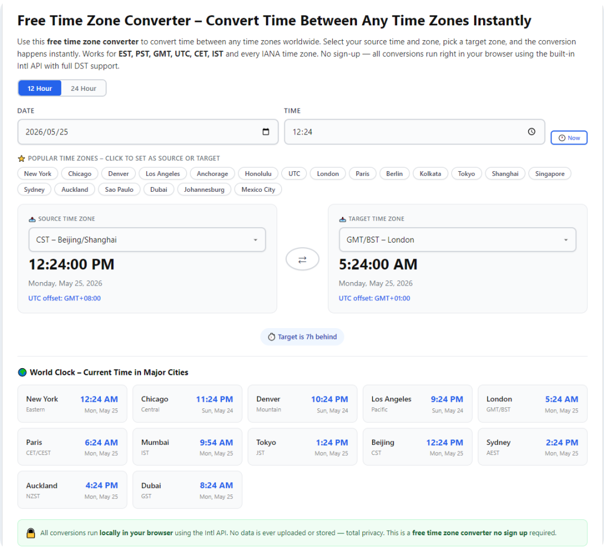Click source 'UTC offset: GMT+08:00' text
The height and width of the screenshot is (550, 604).
(x=64, y=299)
